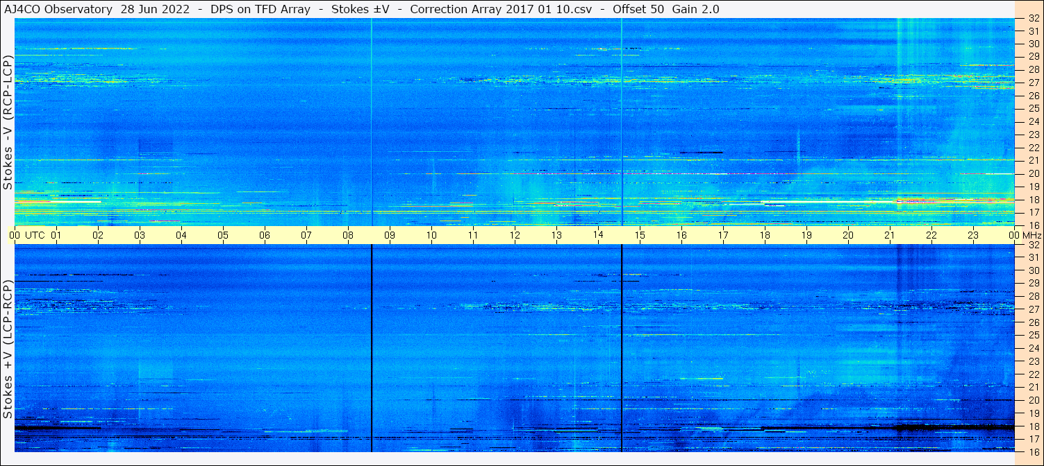
Task: Click the 'Stokes -V (RCP-LCP)' axis label
Action: 8,122
